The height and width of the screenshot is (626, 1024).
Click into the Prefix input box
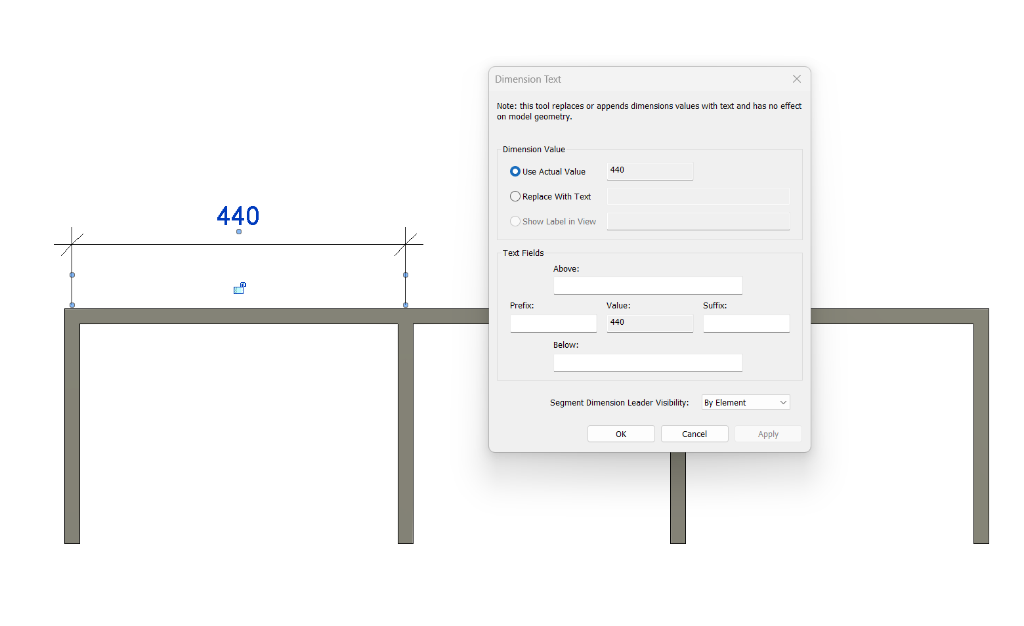point(553,323)
